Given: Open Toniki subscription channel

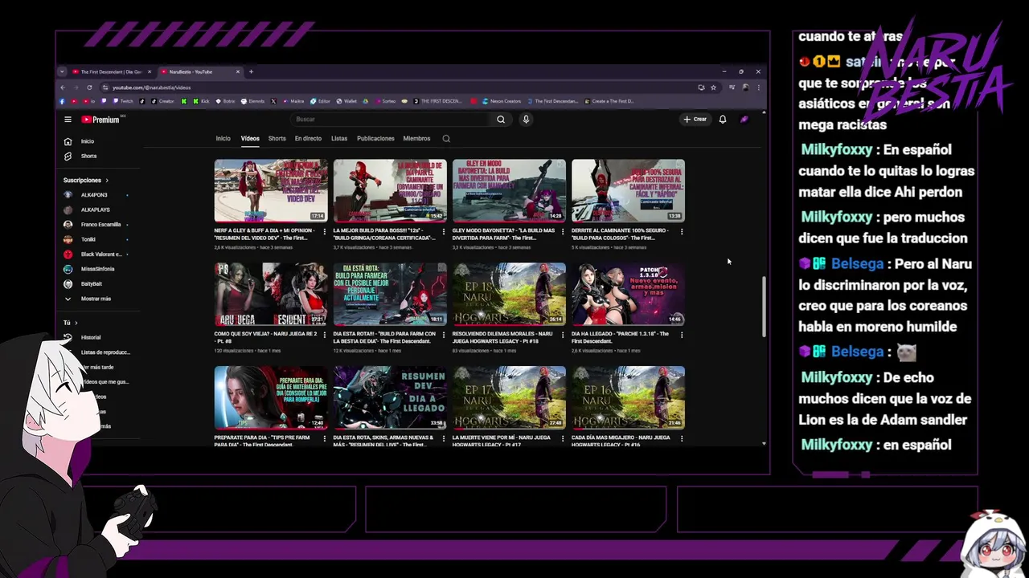Looking at the screenshot, I should pyautogui.click(x=88, y=239).
